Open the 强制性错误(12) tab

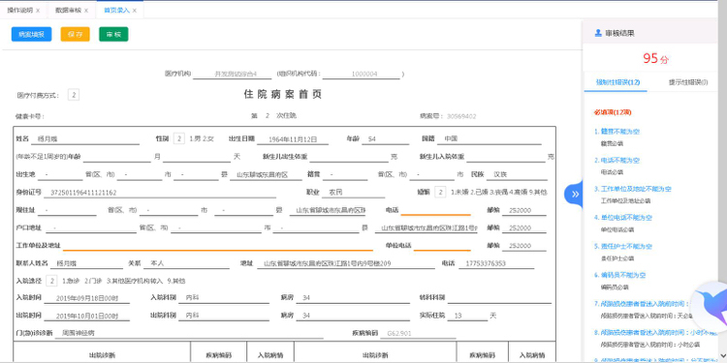coord(617,82)
